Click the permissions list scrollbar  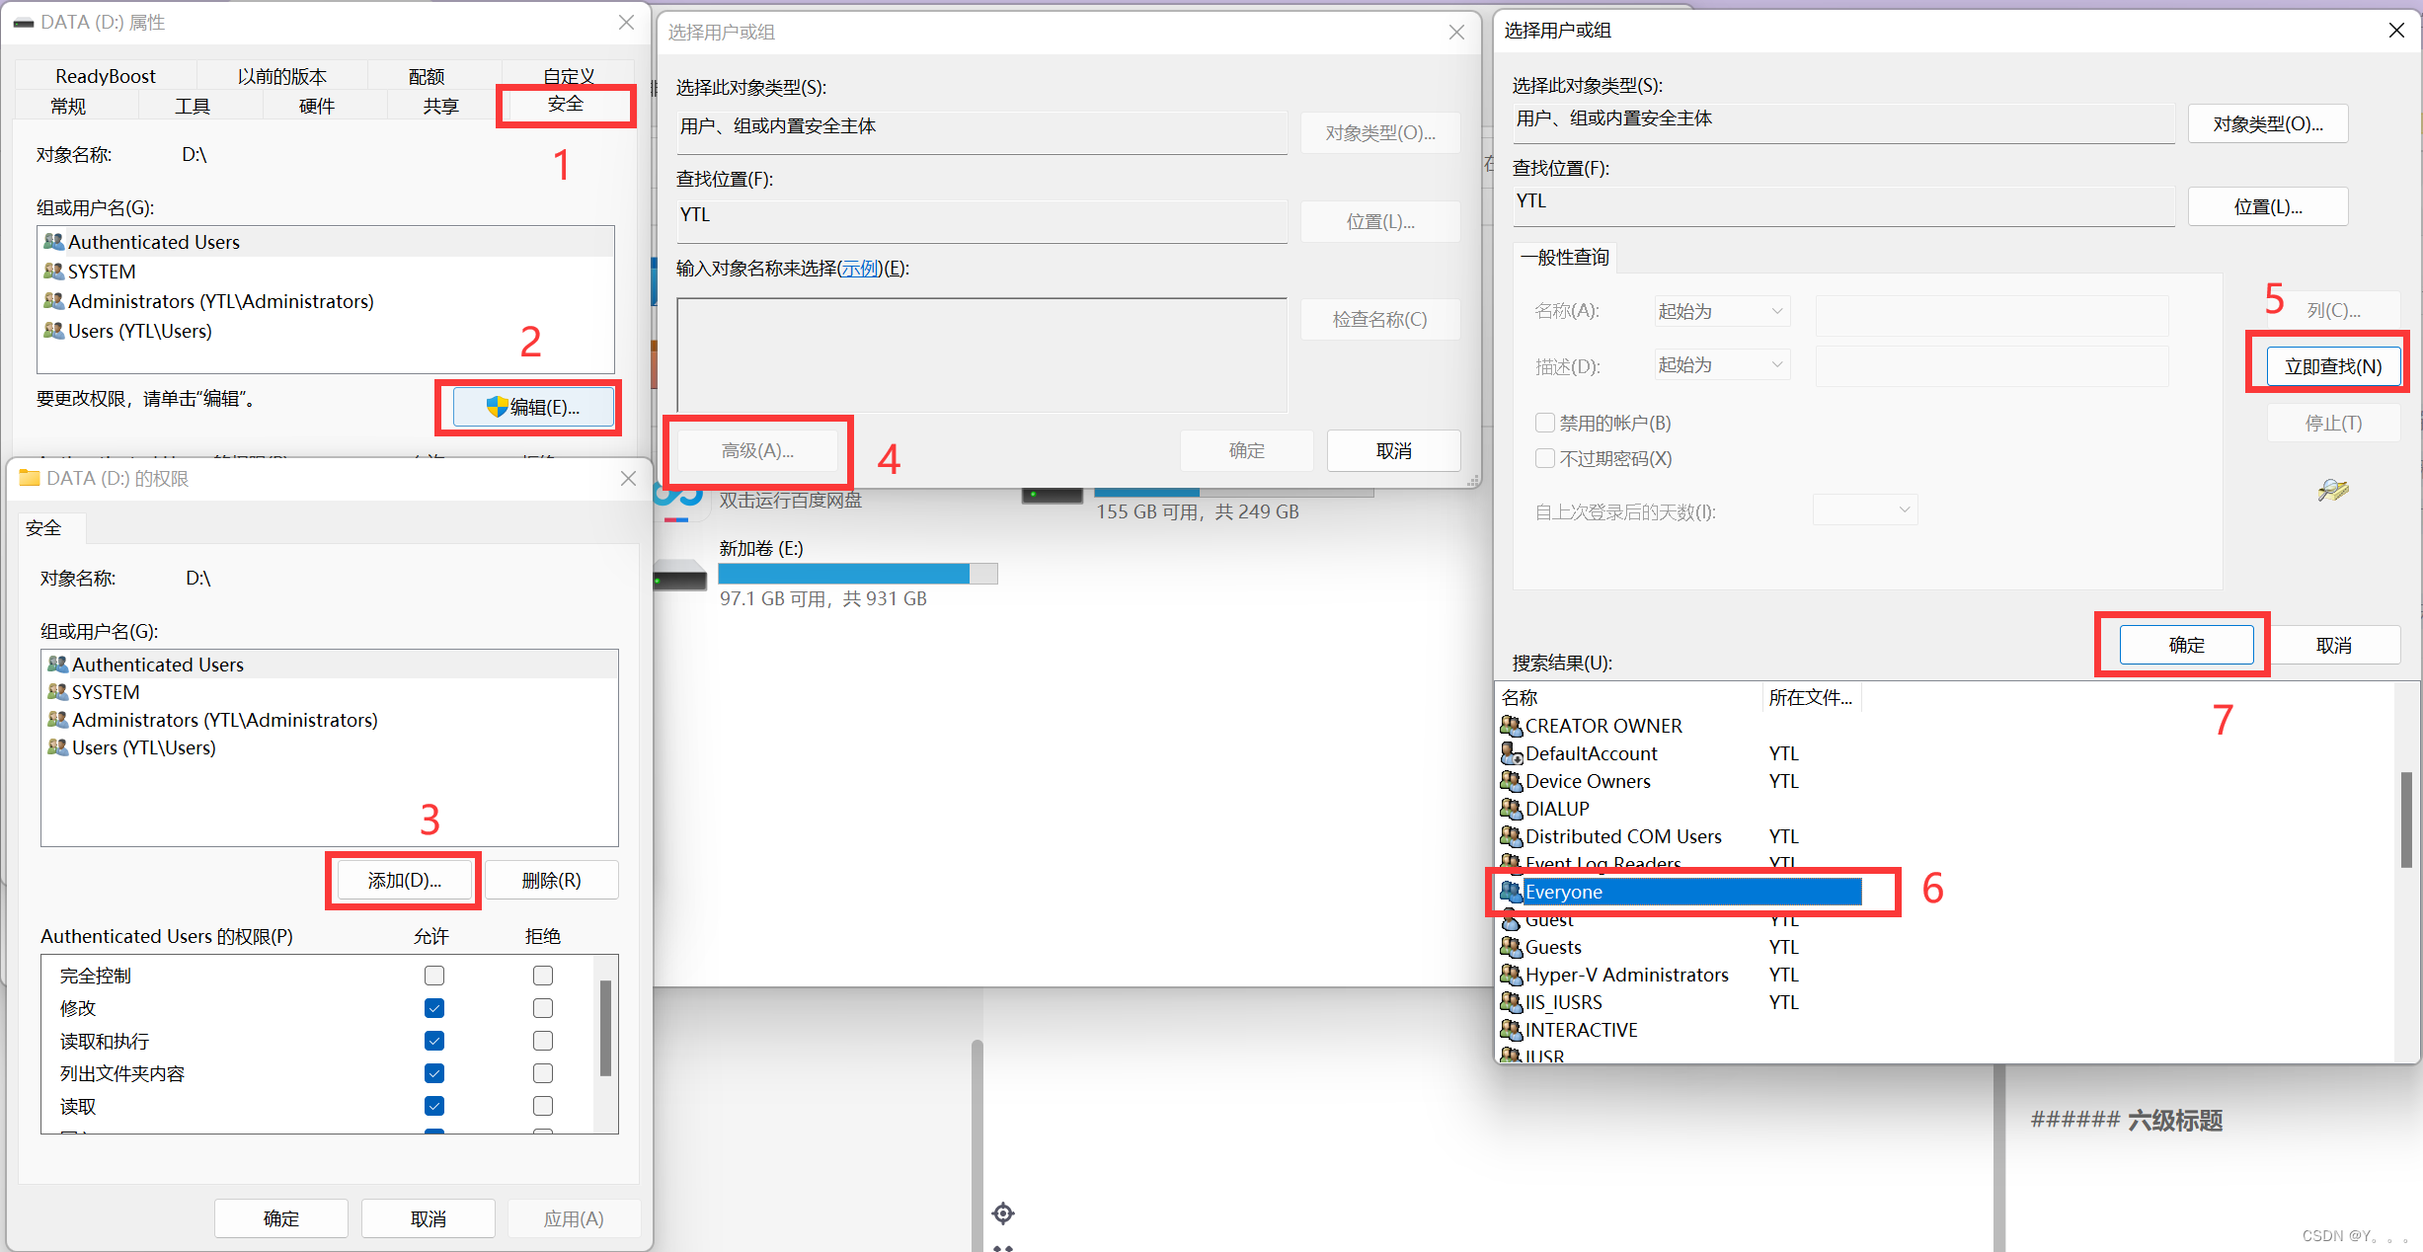(x=605, y=1028)
